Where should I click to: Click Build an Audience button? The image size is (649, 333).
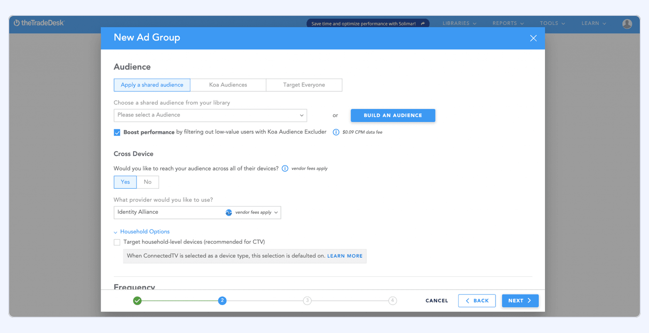[x=393, y=115]
